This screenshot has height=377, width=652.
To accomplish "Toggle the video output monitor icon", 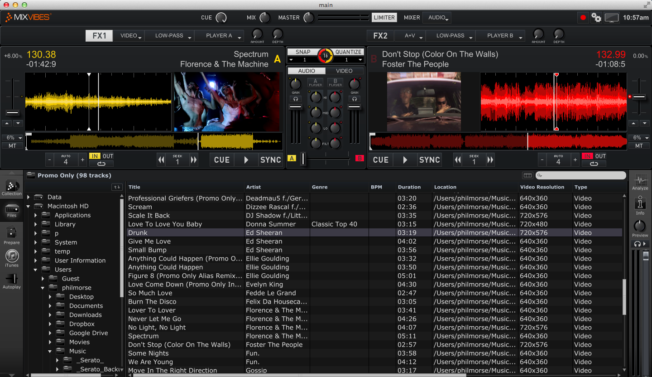I will coord(612,18).
